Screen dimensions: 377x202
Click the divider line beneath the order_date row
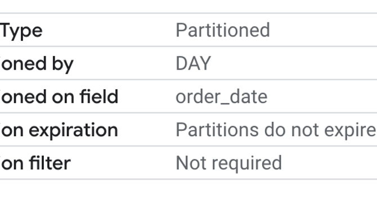tap(188, 113)
